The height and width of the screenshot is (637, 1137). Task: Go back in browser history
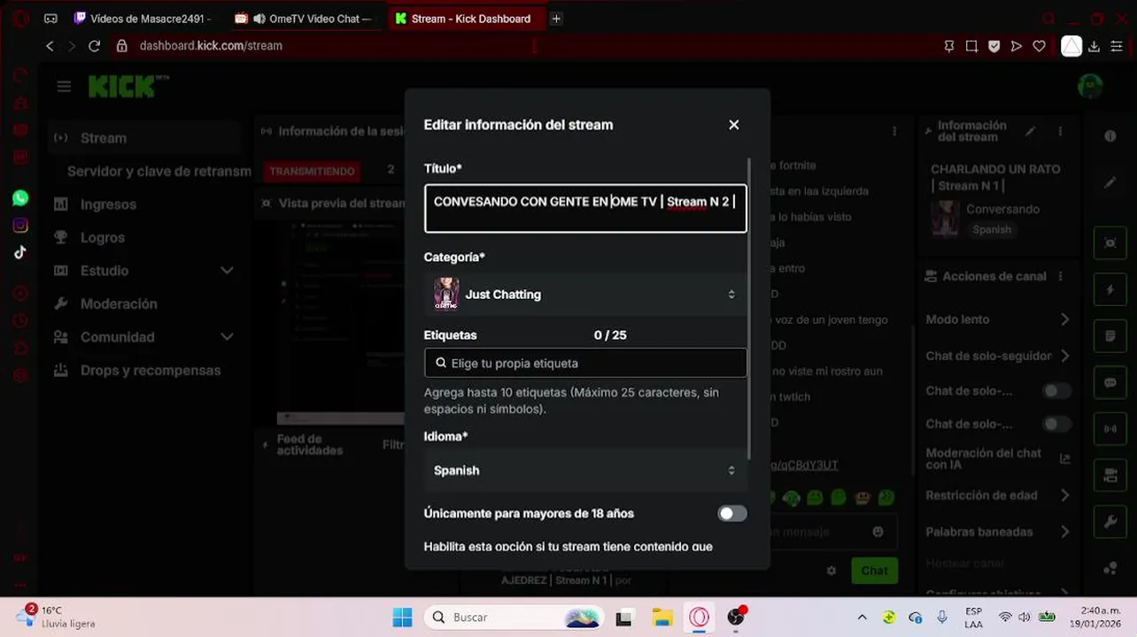click(x=50, y=46)
